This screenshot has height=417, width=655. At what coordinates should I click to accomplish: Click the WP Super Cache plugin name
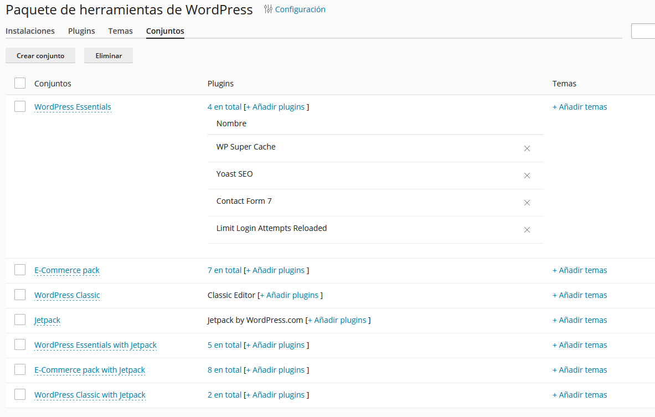(246, 147)
